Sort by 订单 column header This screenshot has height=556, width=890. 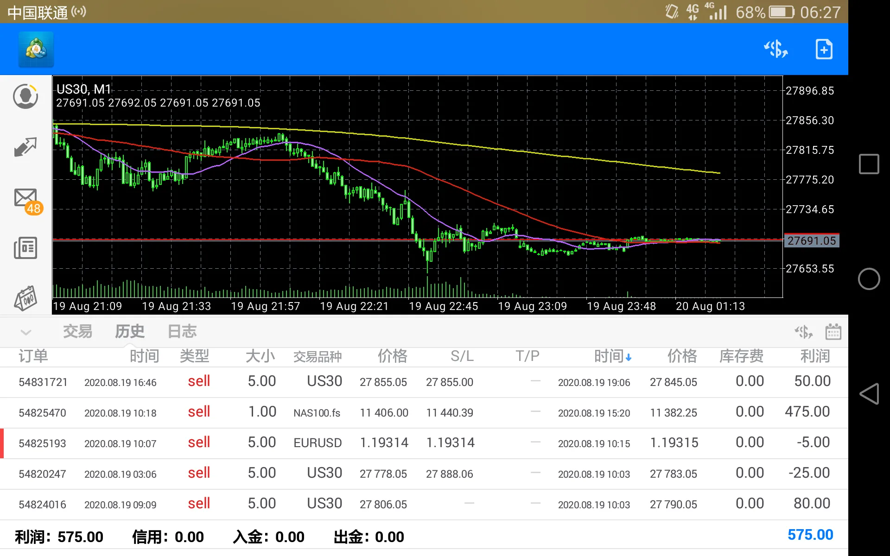33,356
